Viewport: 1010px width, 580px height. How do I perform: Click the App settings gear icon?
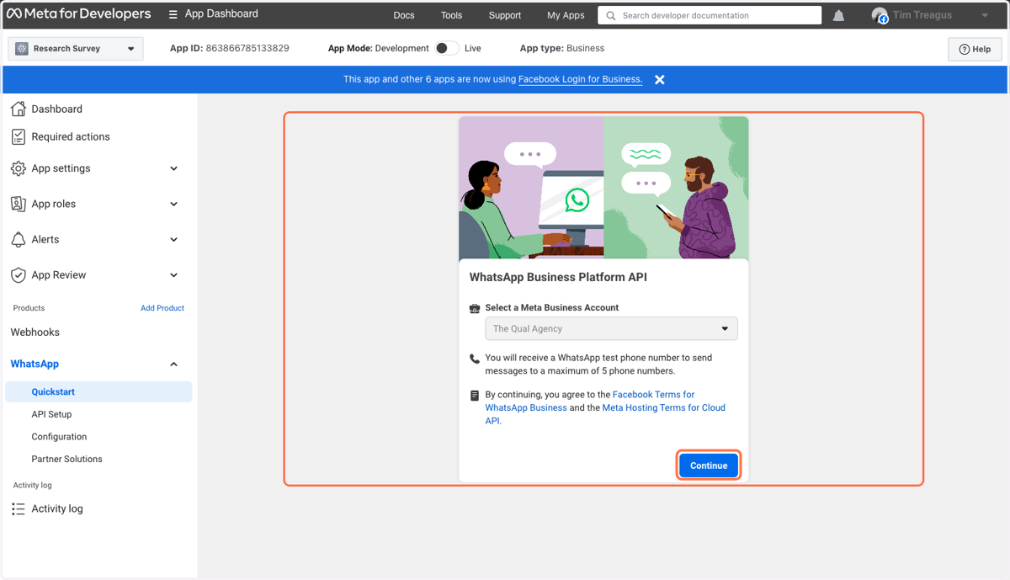pyautogui.click(x=19, y=168)
